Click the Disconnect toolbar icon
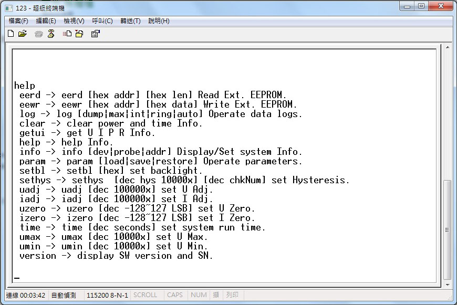Viewport: 457px width, 305px height. pos(51,34)
